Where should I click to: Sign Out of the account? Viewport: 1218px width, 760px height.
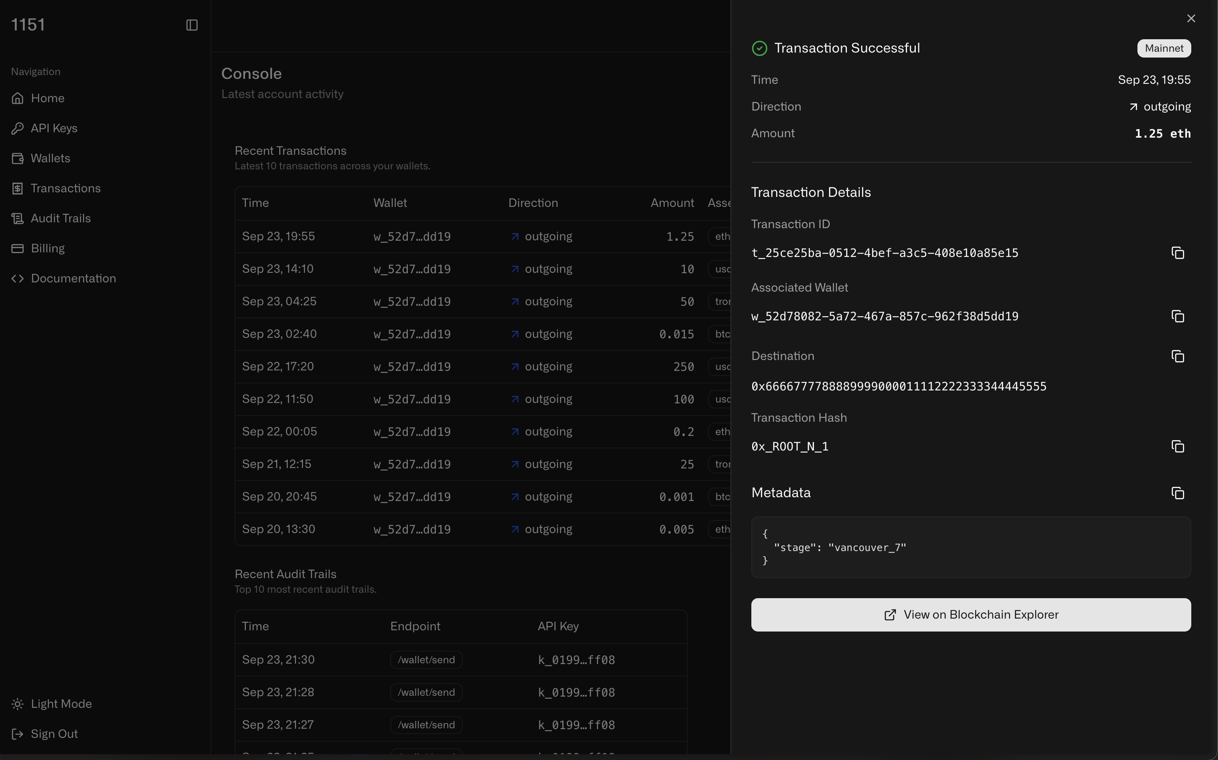(45, 734)
